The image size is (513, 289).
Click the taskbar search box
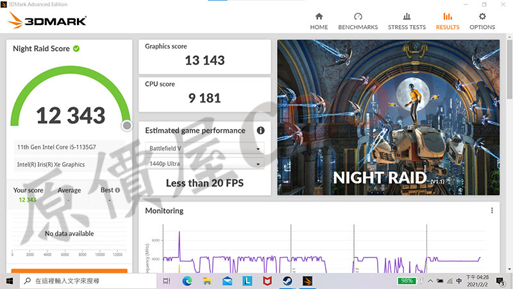88,281
